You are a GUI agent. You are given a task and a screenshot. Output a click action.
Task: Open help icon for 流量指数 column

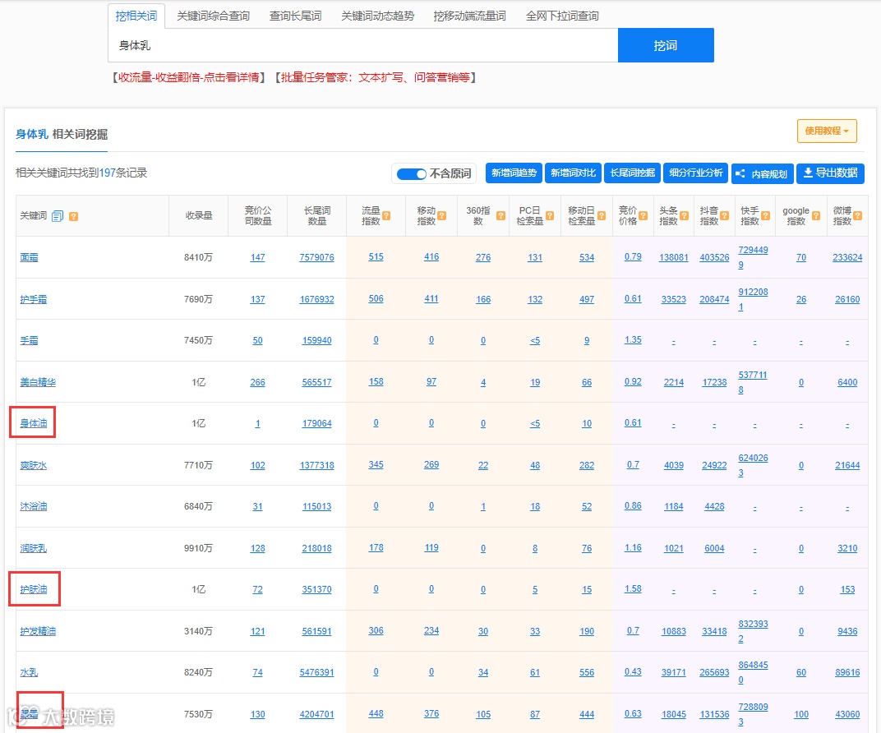[x=386, y=215]
